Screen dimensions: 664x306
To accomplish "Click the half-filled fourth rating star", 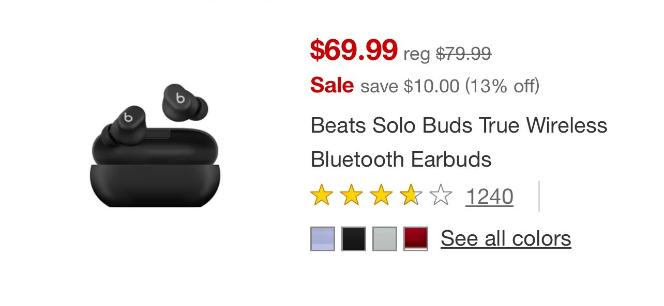I will click(x=411, y=196).
